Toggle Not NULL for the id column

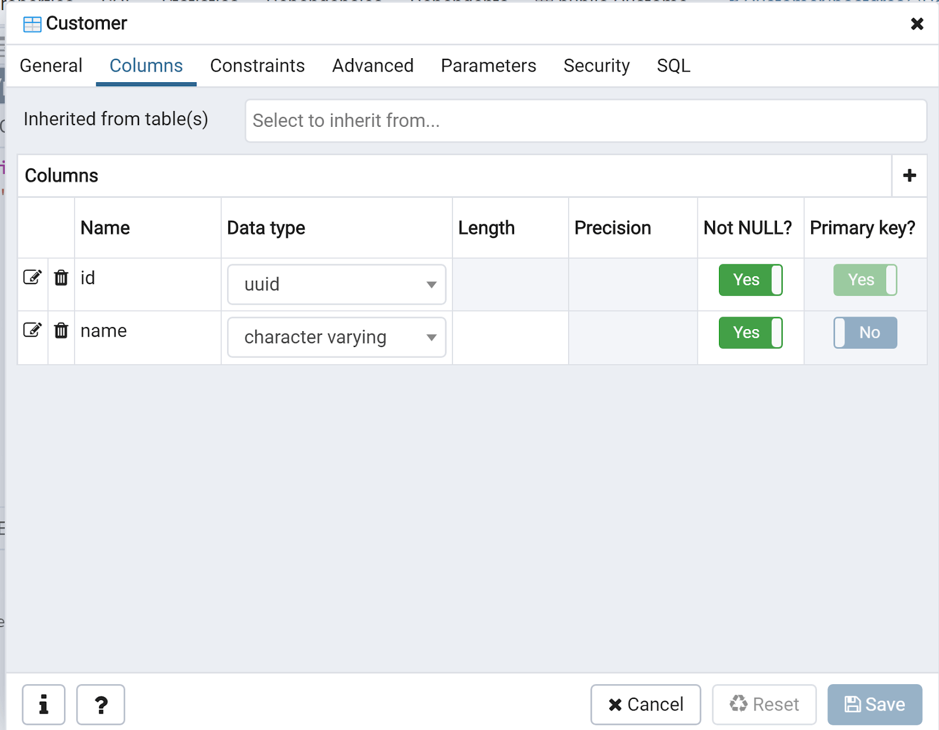tap(750, 280)
